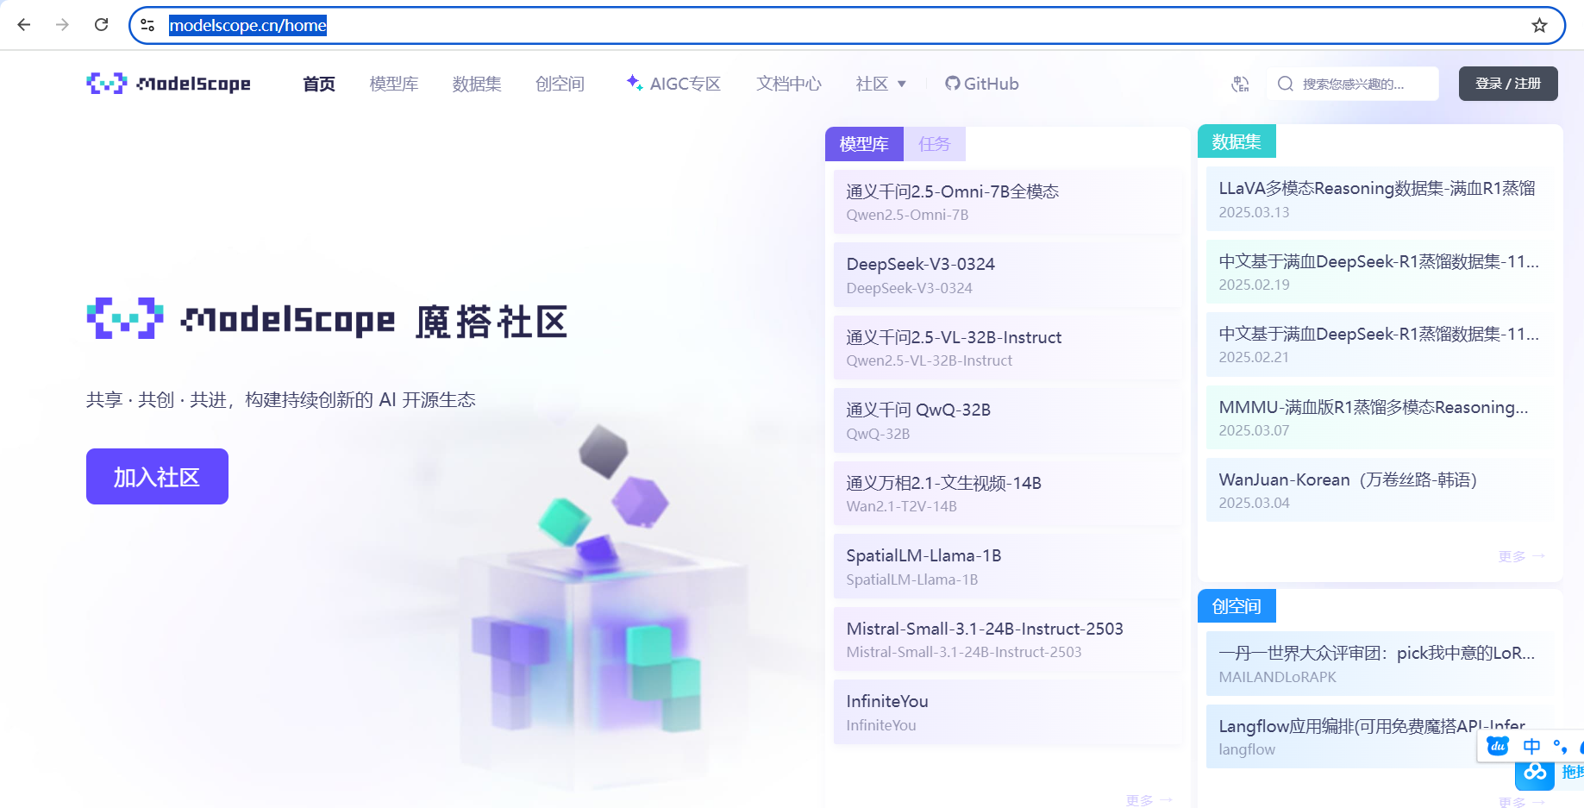Open 通义千问2.5-Omni-7B全模态 model
The height and width of the screenshot is (808, 1584).
[x=1007, y=202]
